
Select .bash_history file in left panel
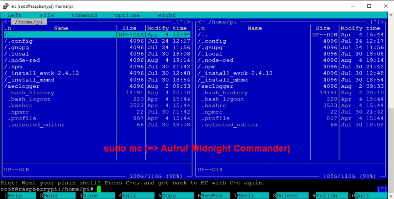click(x=97, y=93)
